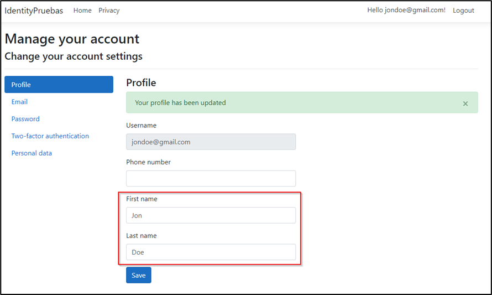The image size is (492, 295).
Task: Select the Profile sidebar tab
Action: tap(59, 85)
